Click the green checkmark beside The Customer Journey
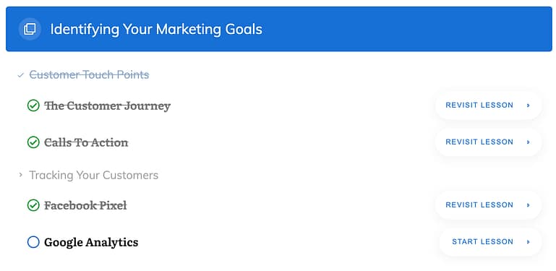Image resolution: width=556 pixels, height=271 pixels. 33,106
